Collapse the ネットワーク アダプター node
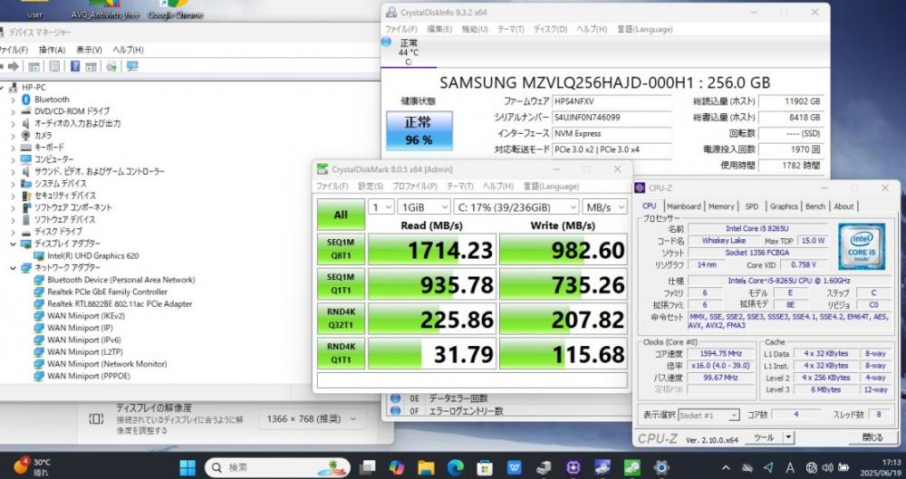This screenshot has width=906, height=479. 13,268
